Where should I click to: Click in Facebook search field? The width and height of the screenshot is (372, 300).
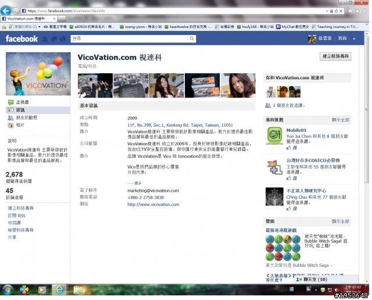(129, 38)
